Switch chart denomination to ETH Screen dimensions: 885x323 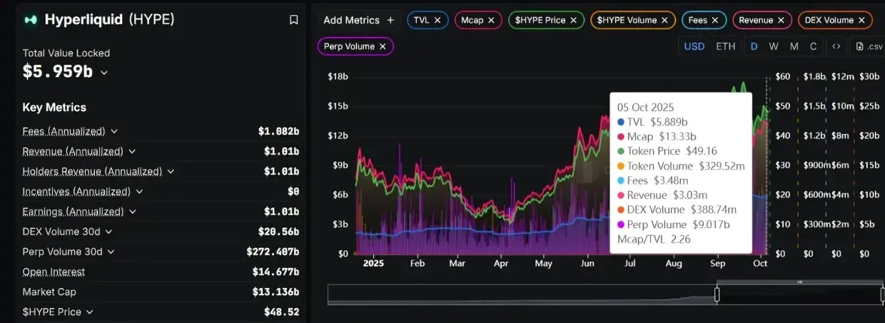pyautogui.click(x=725, y=46)
